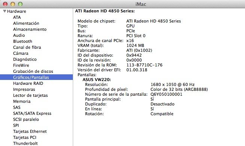245x146 pixels.
Task: Click the PCI Slot 0 value
Action: [x=136, y=36]
